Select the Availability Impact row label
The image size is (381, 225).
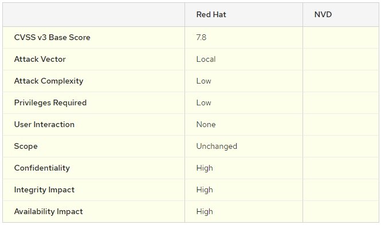pos(48,212)
